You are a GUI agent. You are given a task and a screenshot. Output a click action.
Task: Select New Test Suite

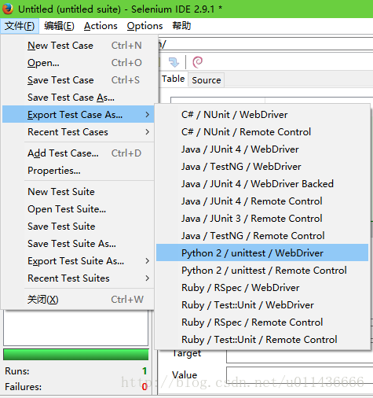[78, 192]
